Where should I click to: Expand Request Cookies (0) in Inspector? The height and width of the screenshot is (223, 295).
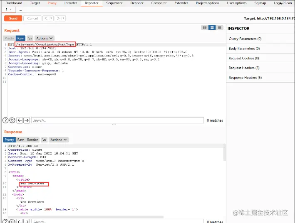pyautogui.click(x=260, y=58)
